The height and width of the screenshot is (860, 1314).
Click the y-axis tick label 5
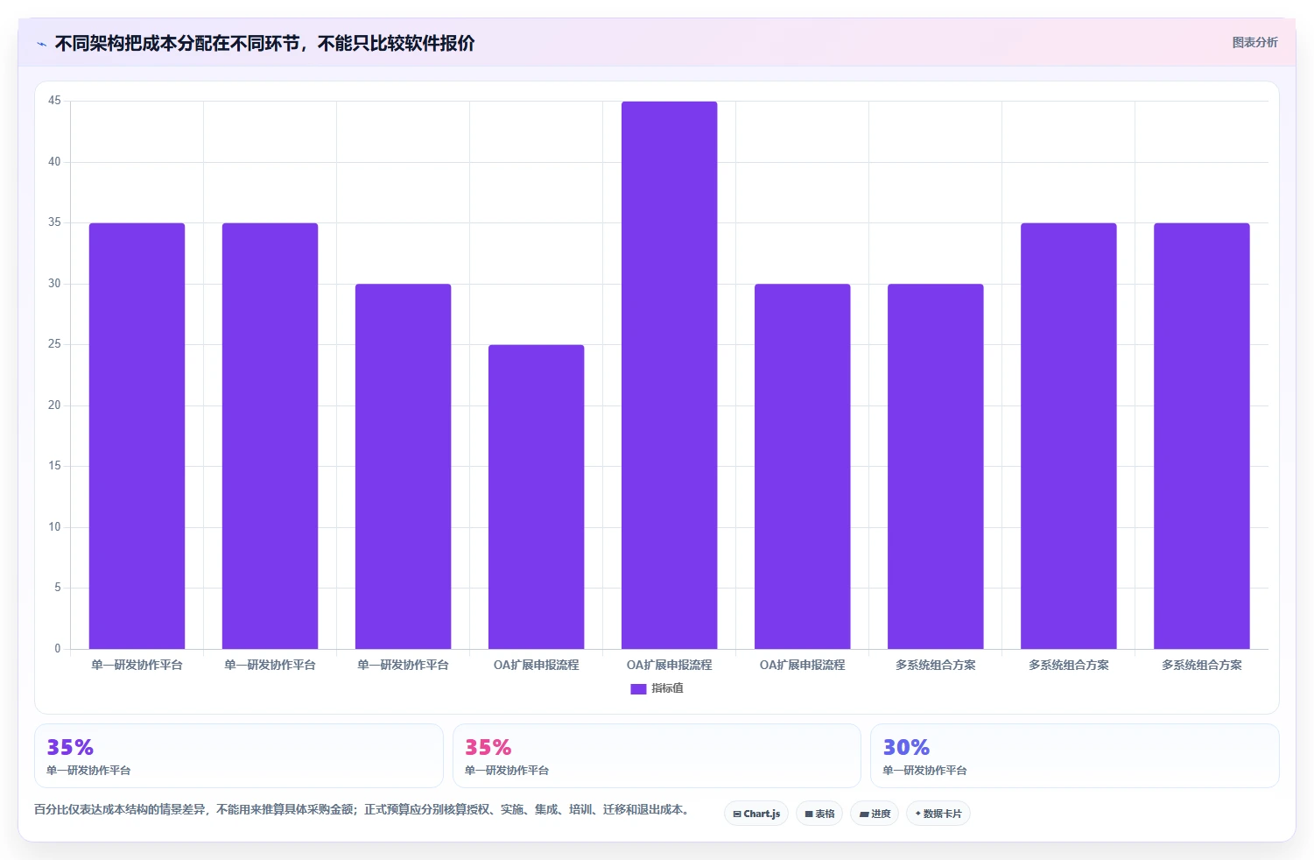click(x=58, y=588)
